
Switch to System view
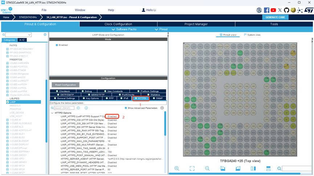click(x=252, y=35)
